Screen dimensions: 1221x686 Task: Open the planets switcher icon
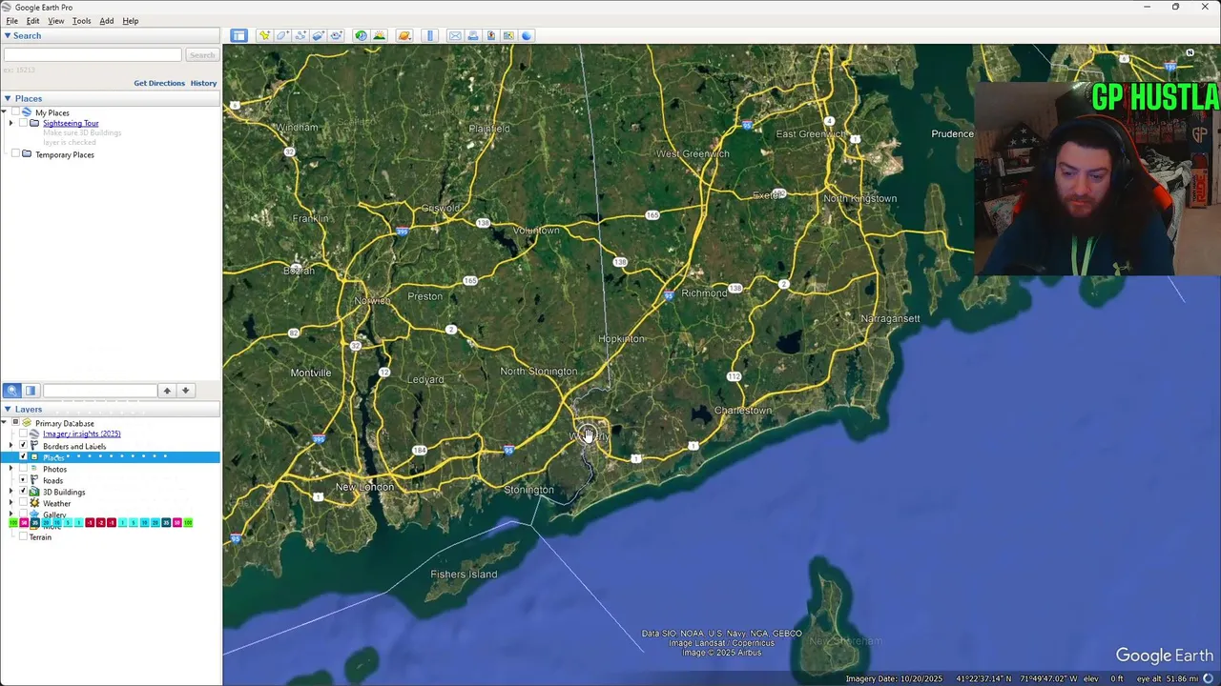click(404, 35)
